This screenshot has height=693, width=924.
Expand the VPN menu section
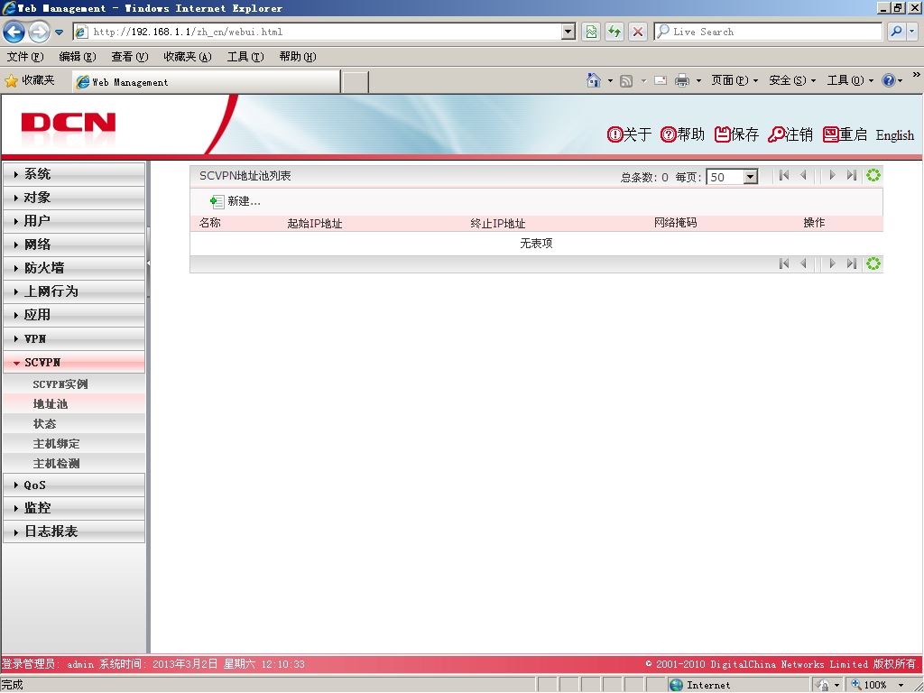[74, 339]
